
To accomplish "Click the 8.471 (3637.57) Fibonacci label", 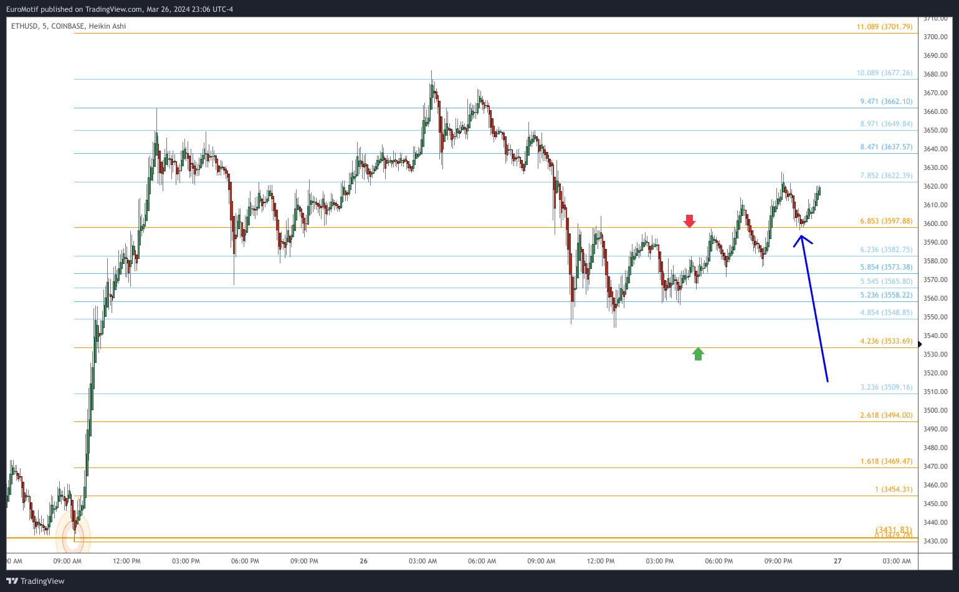I will 886,147.
